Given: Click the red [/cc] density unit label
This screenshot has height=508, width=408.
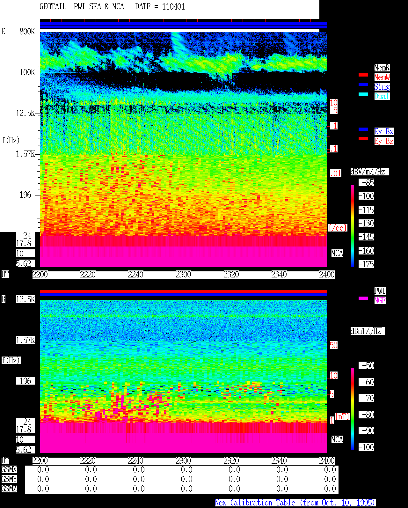Looking at the screenshot, I should coord(338,228).
